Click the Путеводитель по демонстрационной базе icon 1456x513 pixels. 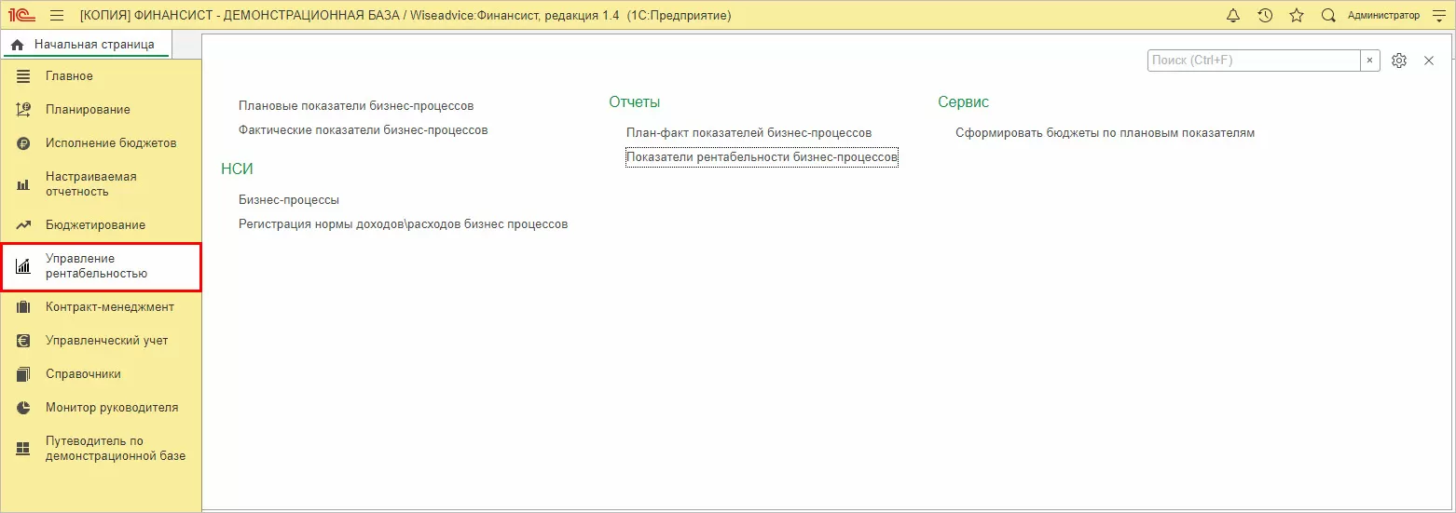pyautogui.click(x=23, y=449)
